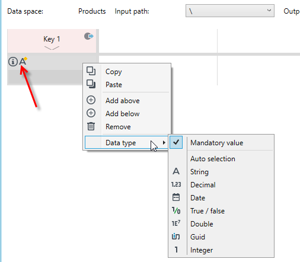The width and height of the screenshot is (300, 262).
Task: Select Mandatory value option
Action: tap(221, 142)
